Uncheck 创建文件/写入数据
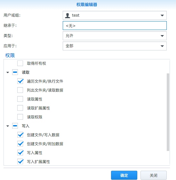The height and width of the screenshot is (180, 176). coord(20,135)
